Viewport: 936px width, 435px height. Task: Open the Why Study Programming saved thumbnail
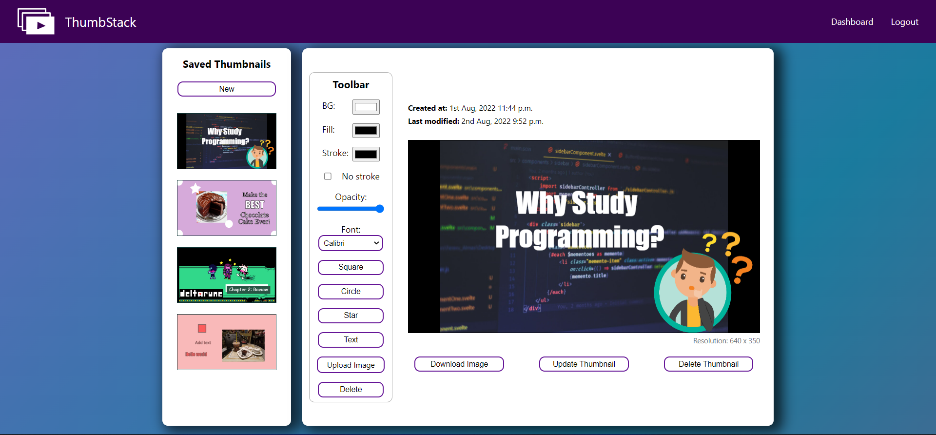click(227, 141)
